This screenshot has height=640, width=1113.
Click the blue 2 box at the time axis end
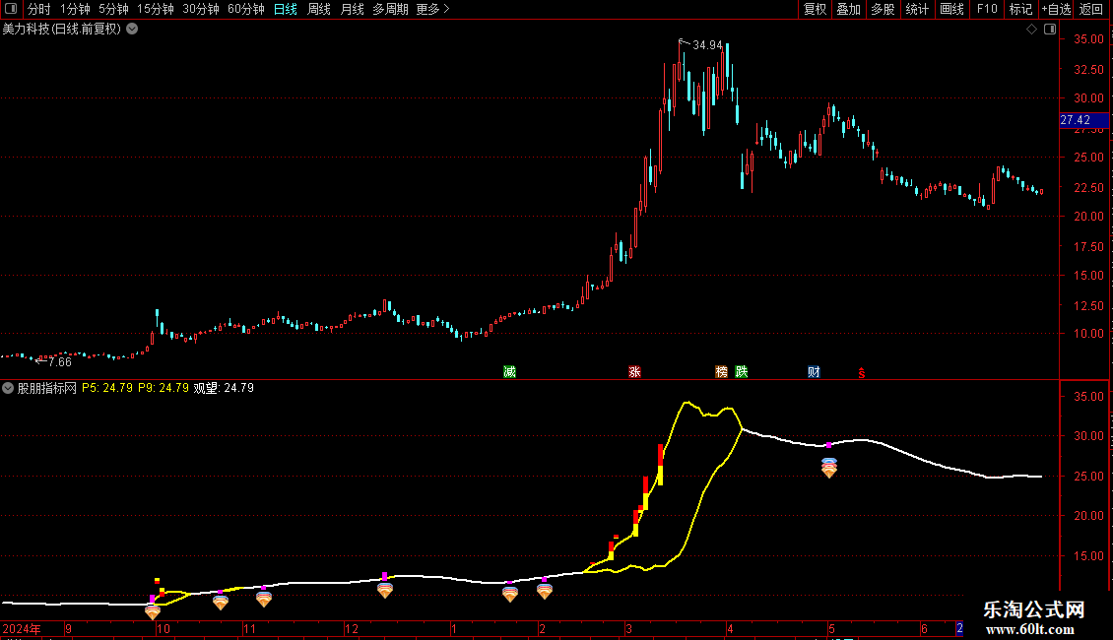pyautogui.click(x=959, y=628)
